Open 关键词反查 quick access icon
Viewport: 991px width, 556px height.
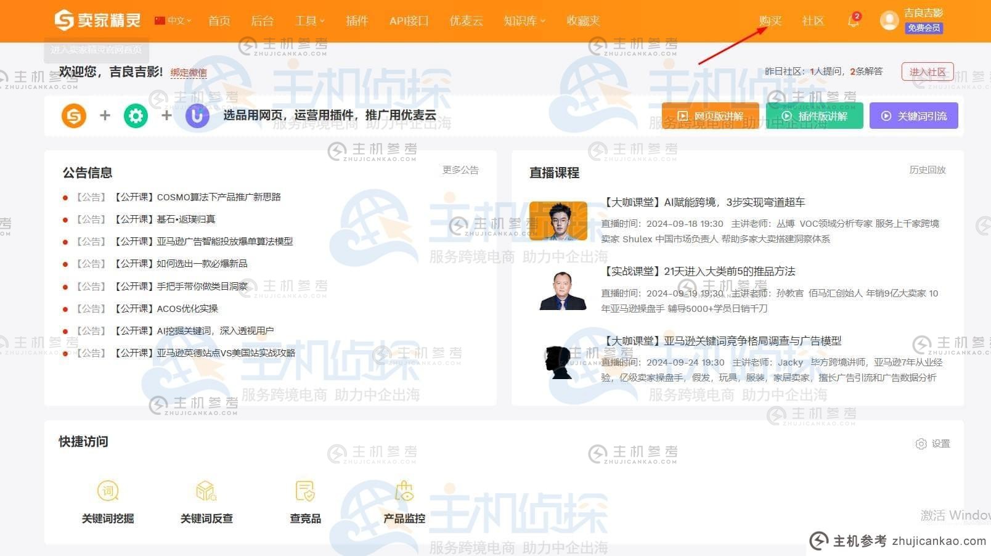coord(206,491)
